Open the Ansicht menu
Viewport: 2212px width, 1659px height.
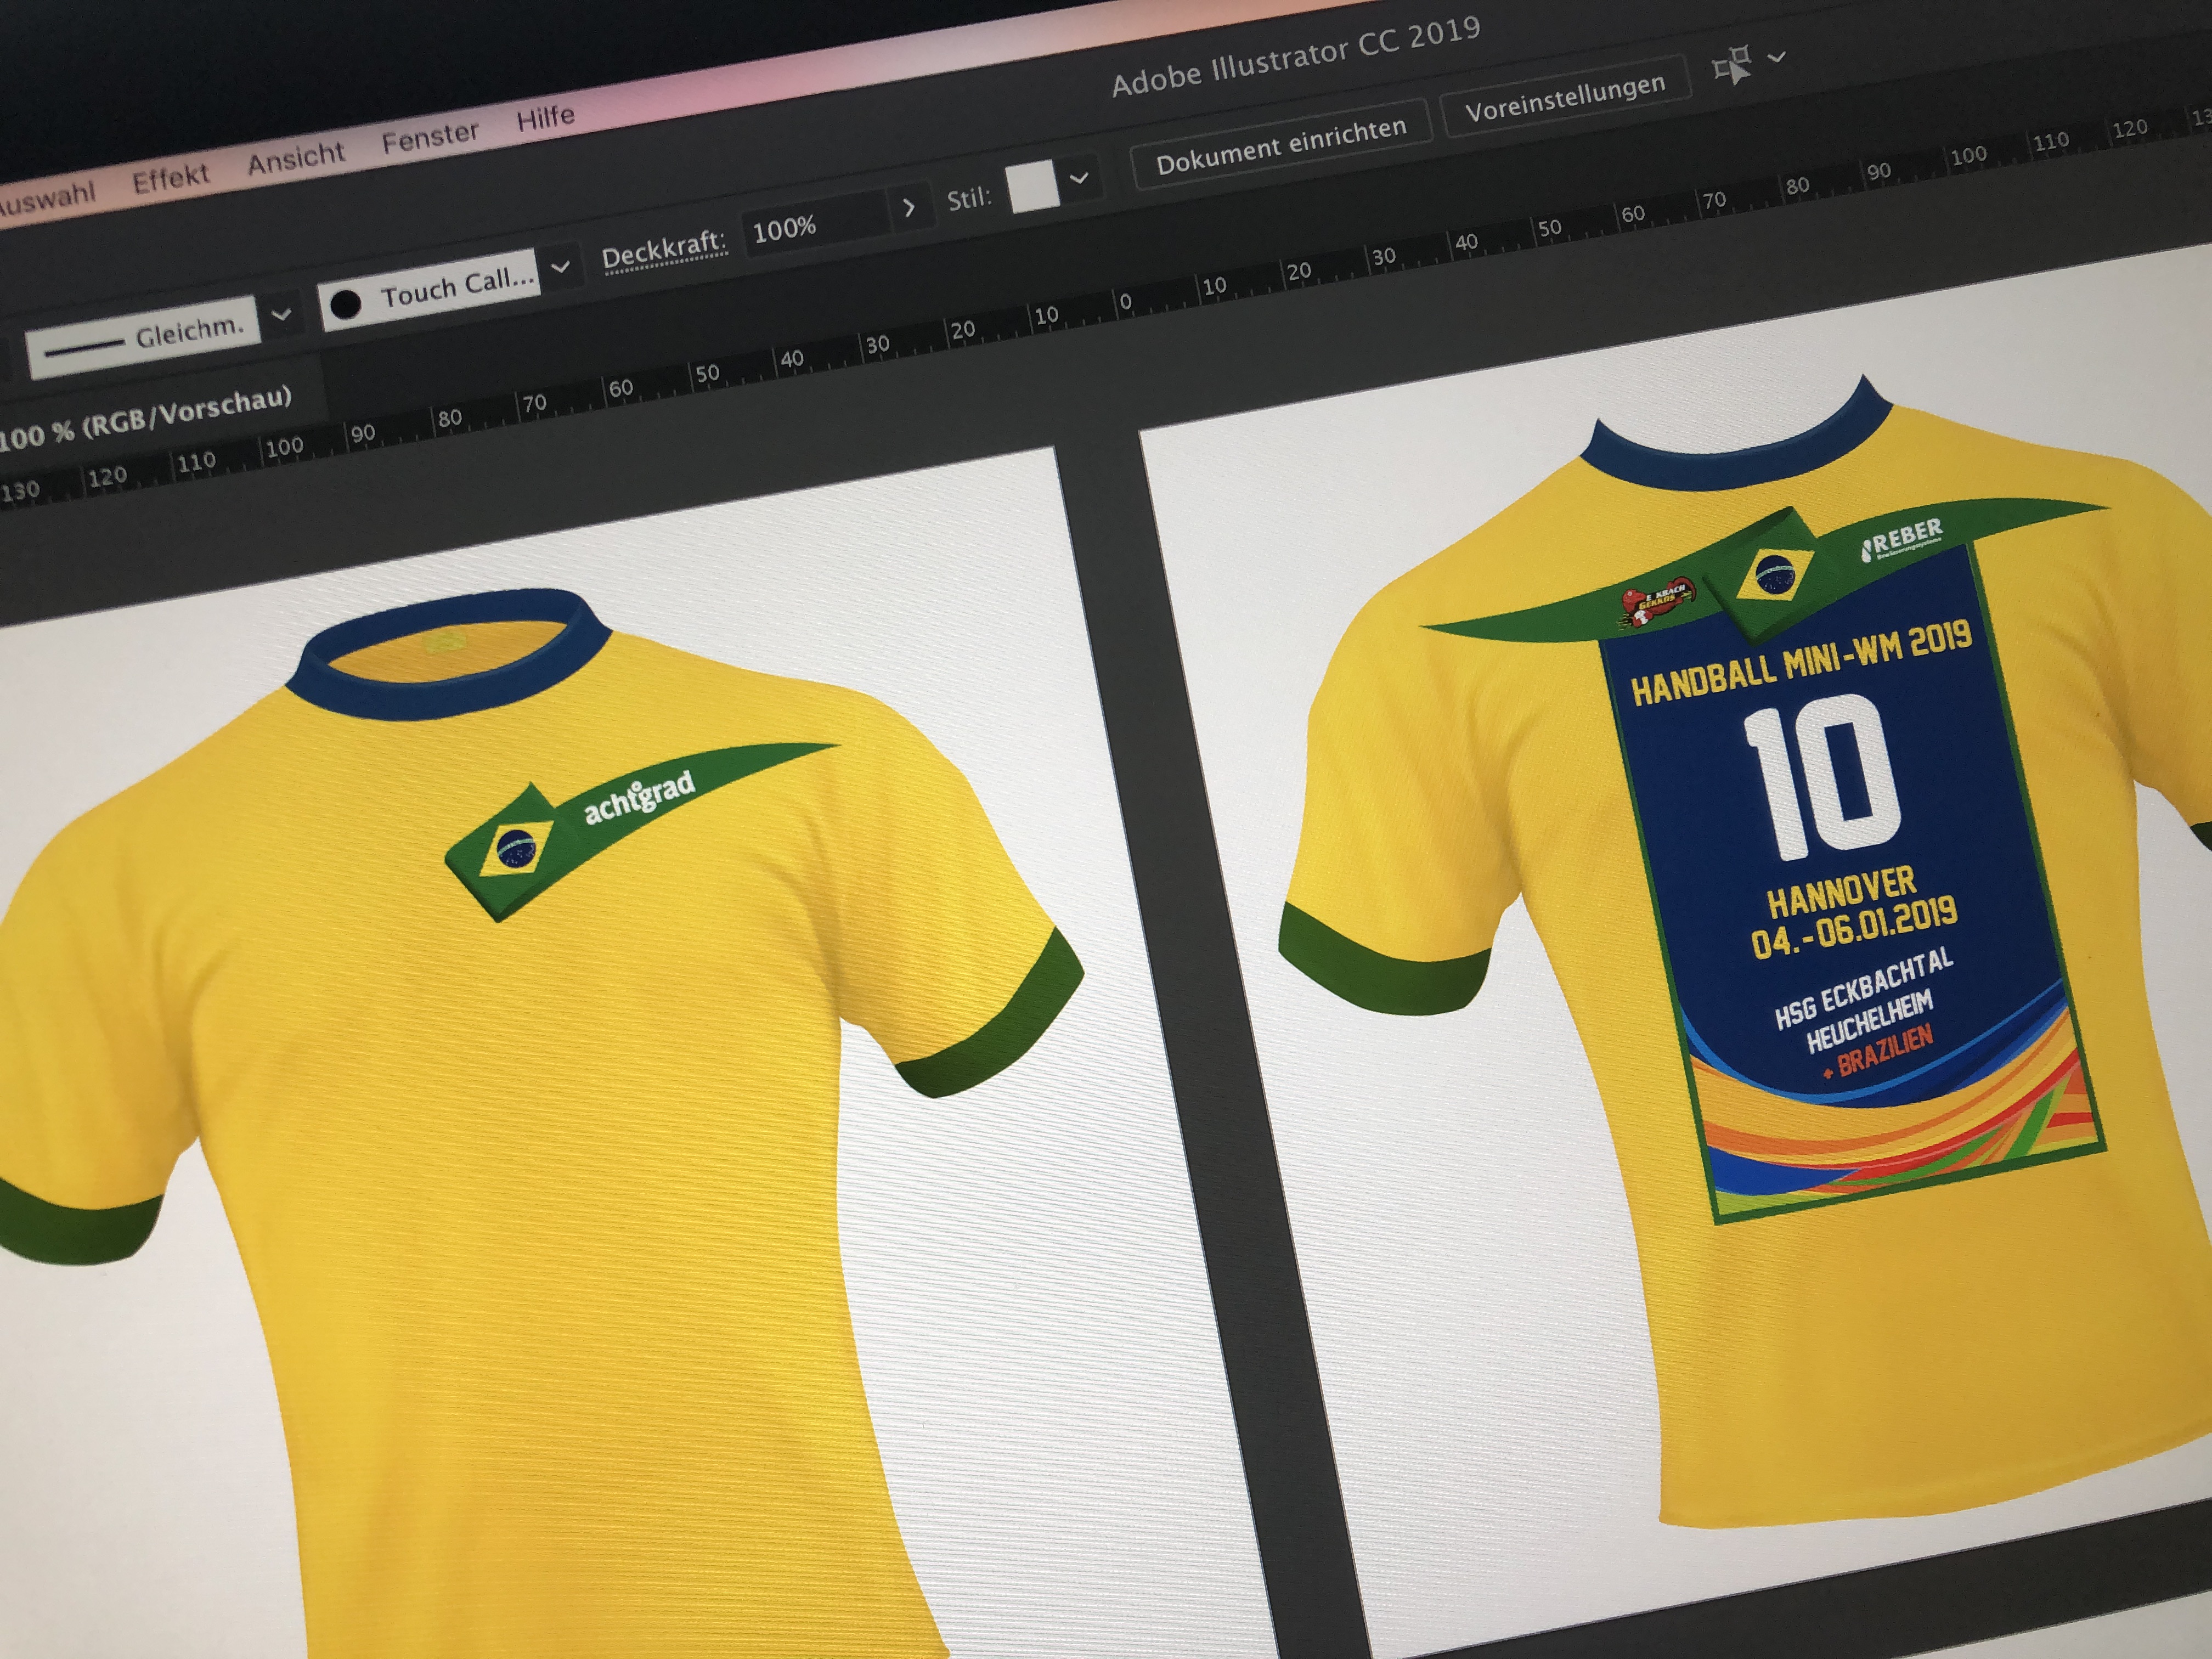pyautogui.click(x=296, y=157)
